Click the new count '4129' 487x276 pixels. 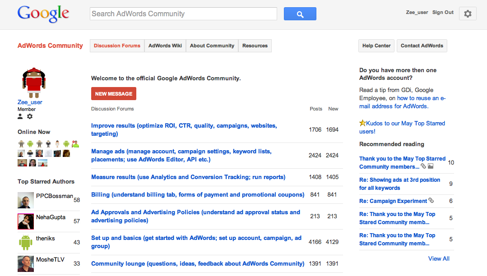332,242
